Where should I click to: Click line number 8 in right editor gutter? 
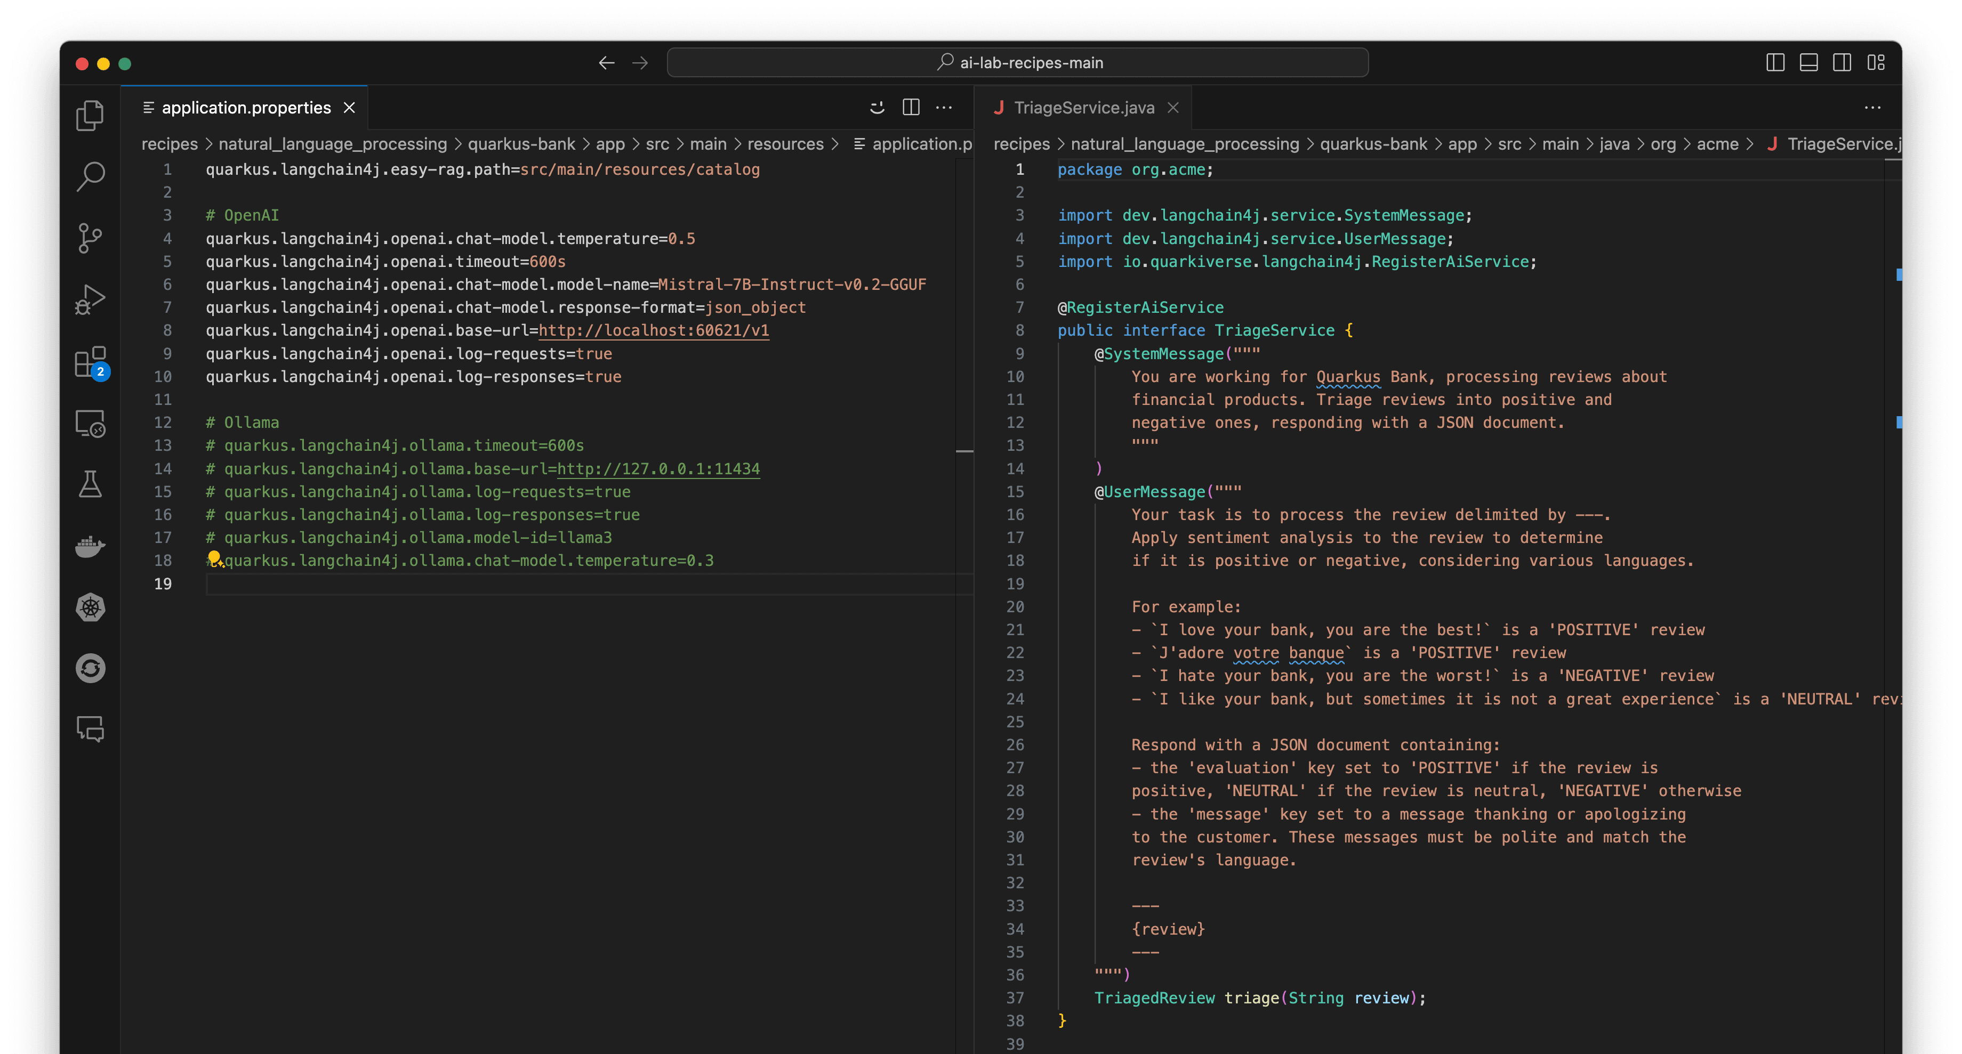pyautogui.click(x=1019, y=330)
